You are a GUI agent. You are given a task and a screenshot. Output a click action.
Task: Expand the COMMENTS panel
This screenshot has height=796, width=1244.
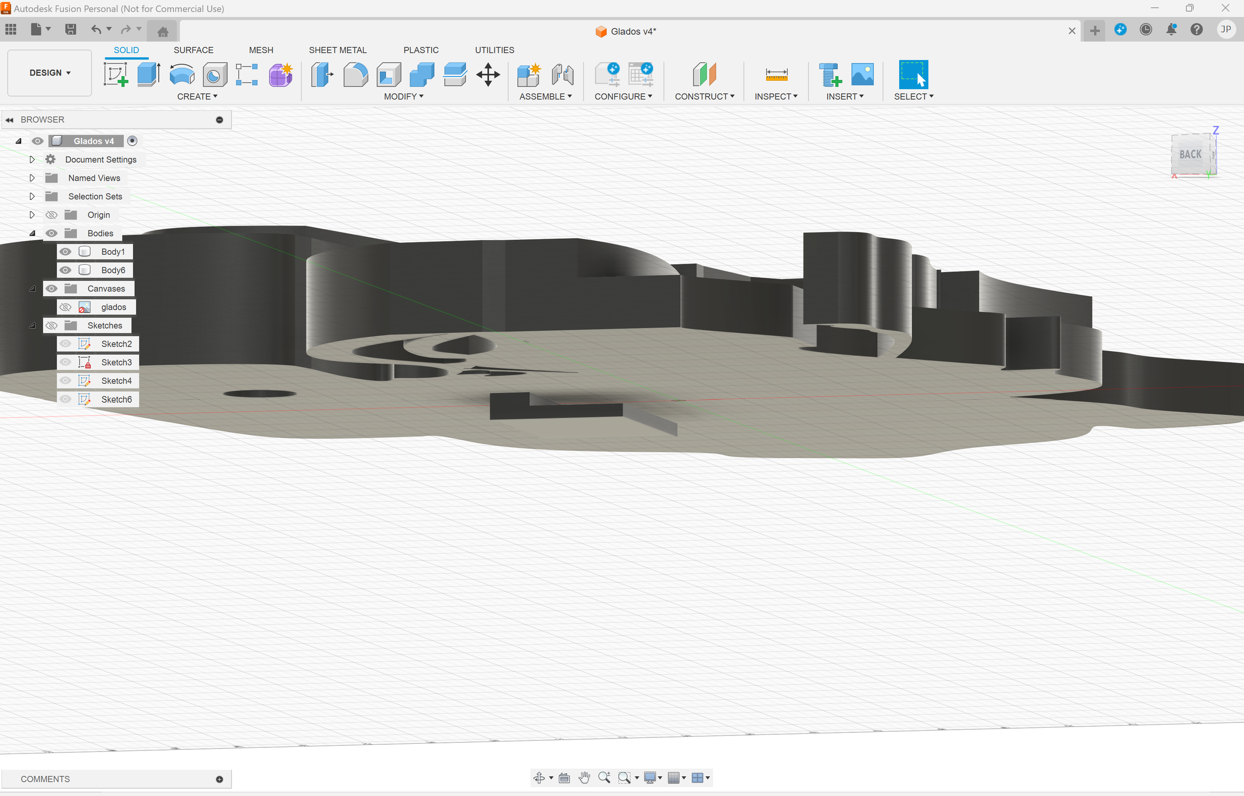click(x=219, y=779)
